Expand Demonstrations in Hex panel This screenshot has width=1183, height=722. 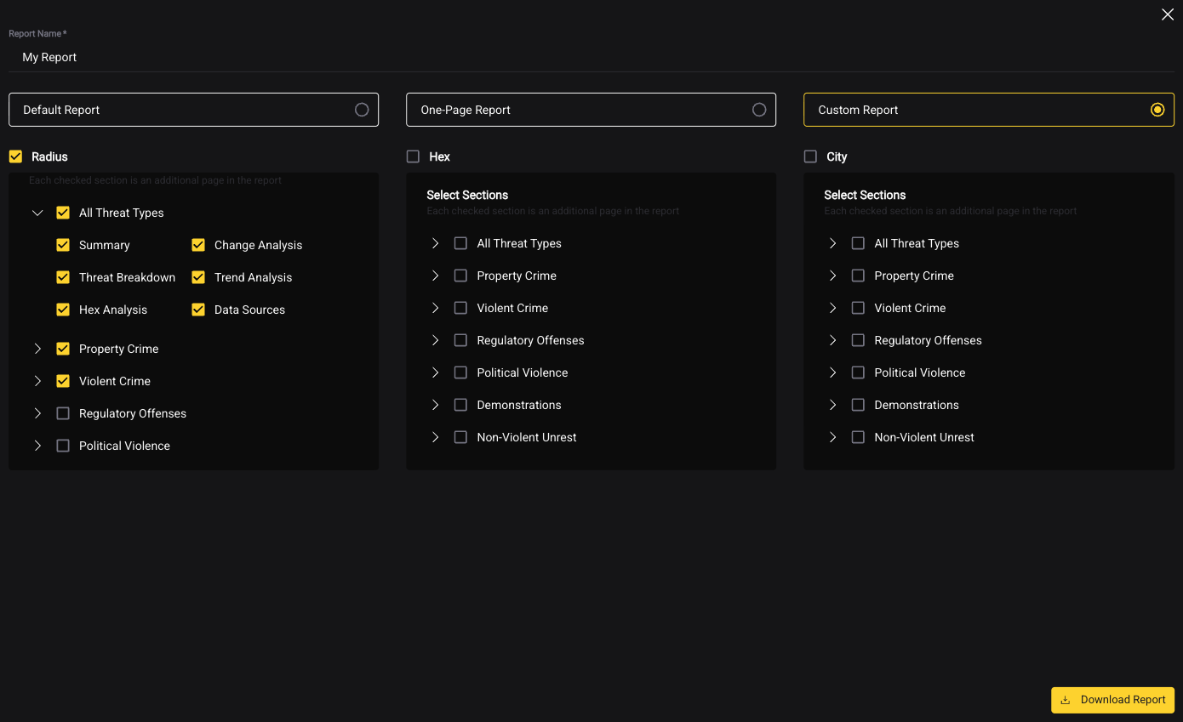(435, 405)
